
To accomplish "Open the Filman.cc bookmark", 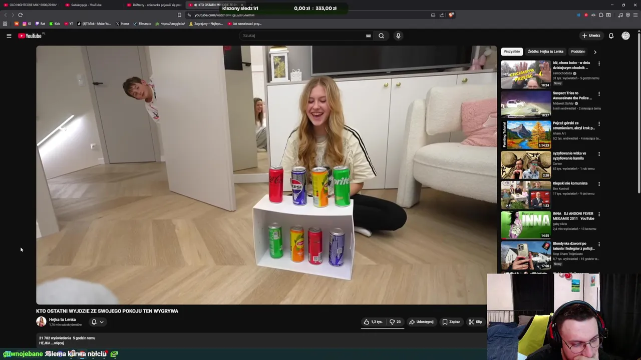I will click(x=142, y=23).
